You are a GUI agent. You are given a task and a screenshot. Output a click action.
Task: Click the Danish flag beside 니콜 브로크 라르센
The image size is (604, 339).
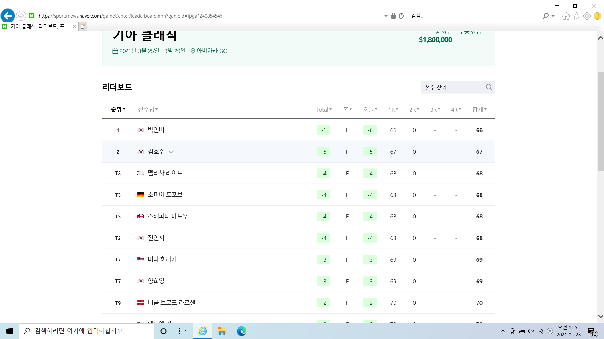[x=141, y=303]
